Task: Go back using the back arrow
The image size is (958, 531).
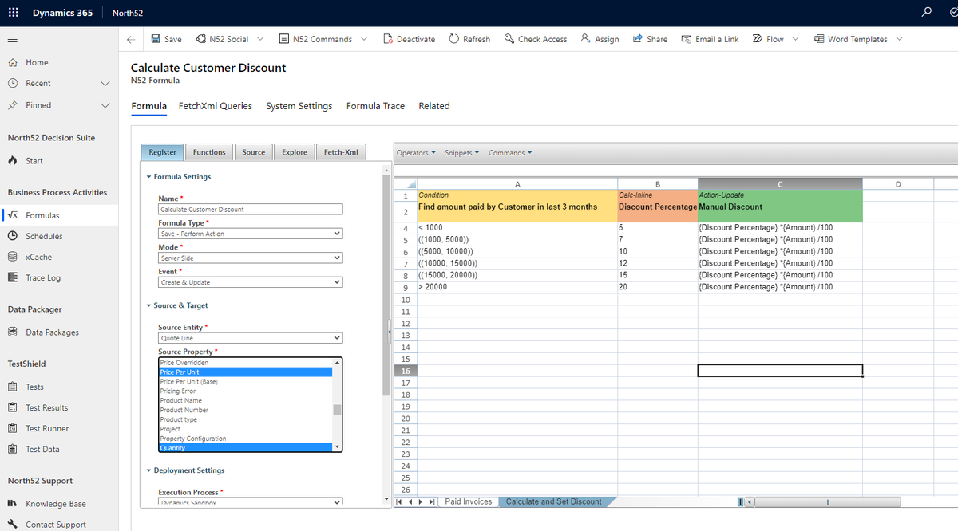Action: pyautogui.click(x=131, y=39)
